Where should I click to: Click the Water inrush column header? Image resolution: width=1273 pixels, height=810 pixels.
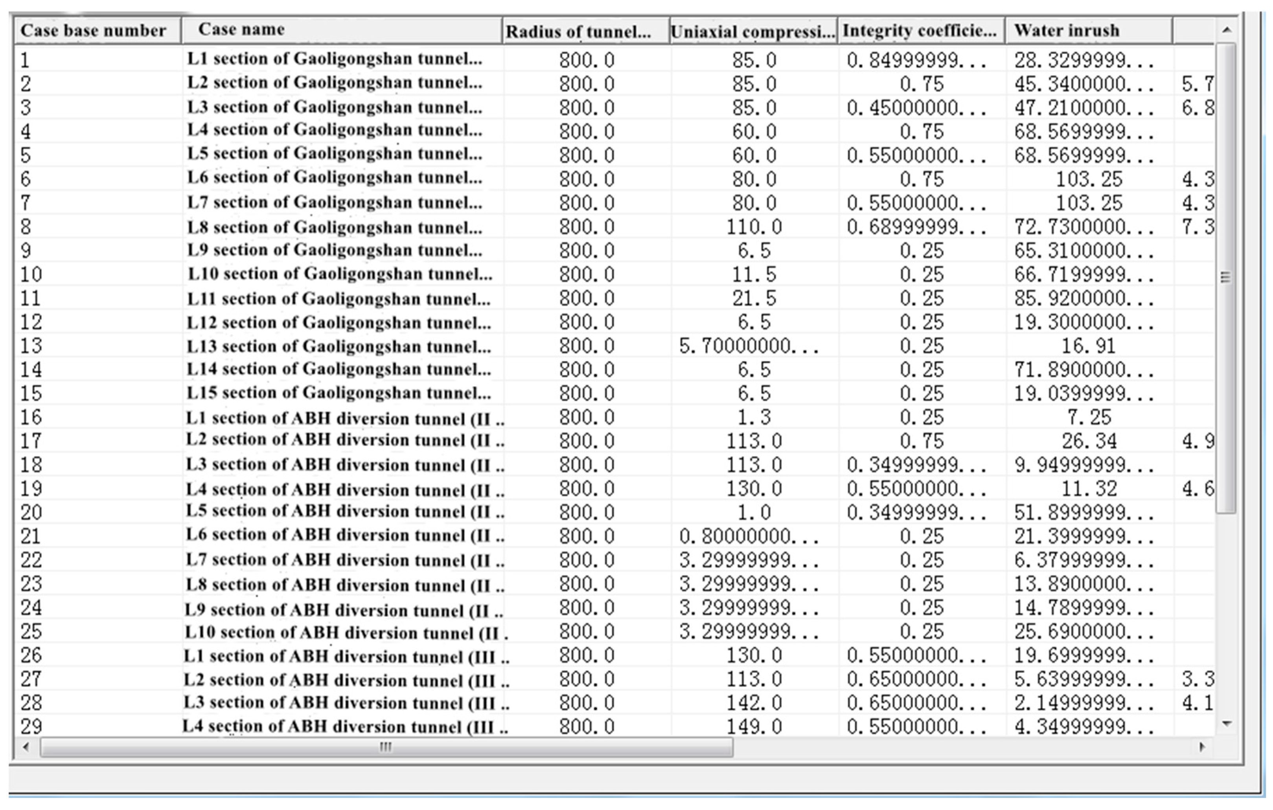[1067, 31]
